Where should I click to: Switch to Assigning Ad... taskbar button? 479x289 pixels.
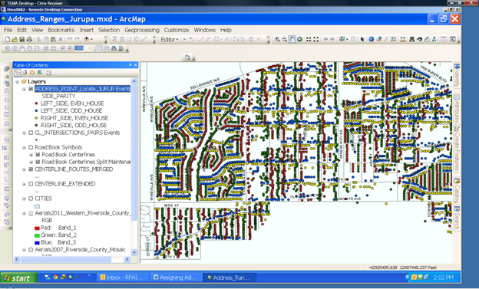177,278
